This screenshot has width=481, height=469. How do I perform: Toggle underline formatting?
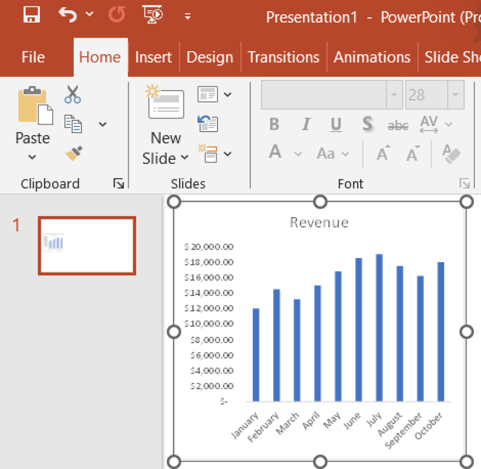click(335, 124)
